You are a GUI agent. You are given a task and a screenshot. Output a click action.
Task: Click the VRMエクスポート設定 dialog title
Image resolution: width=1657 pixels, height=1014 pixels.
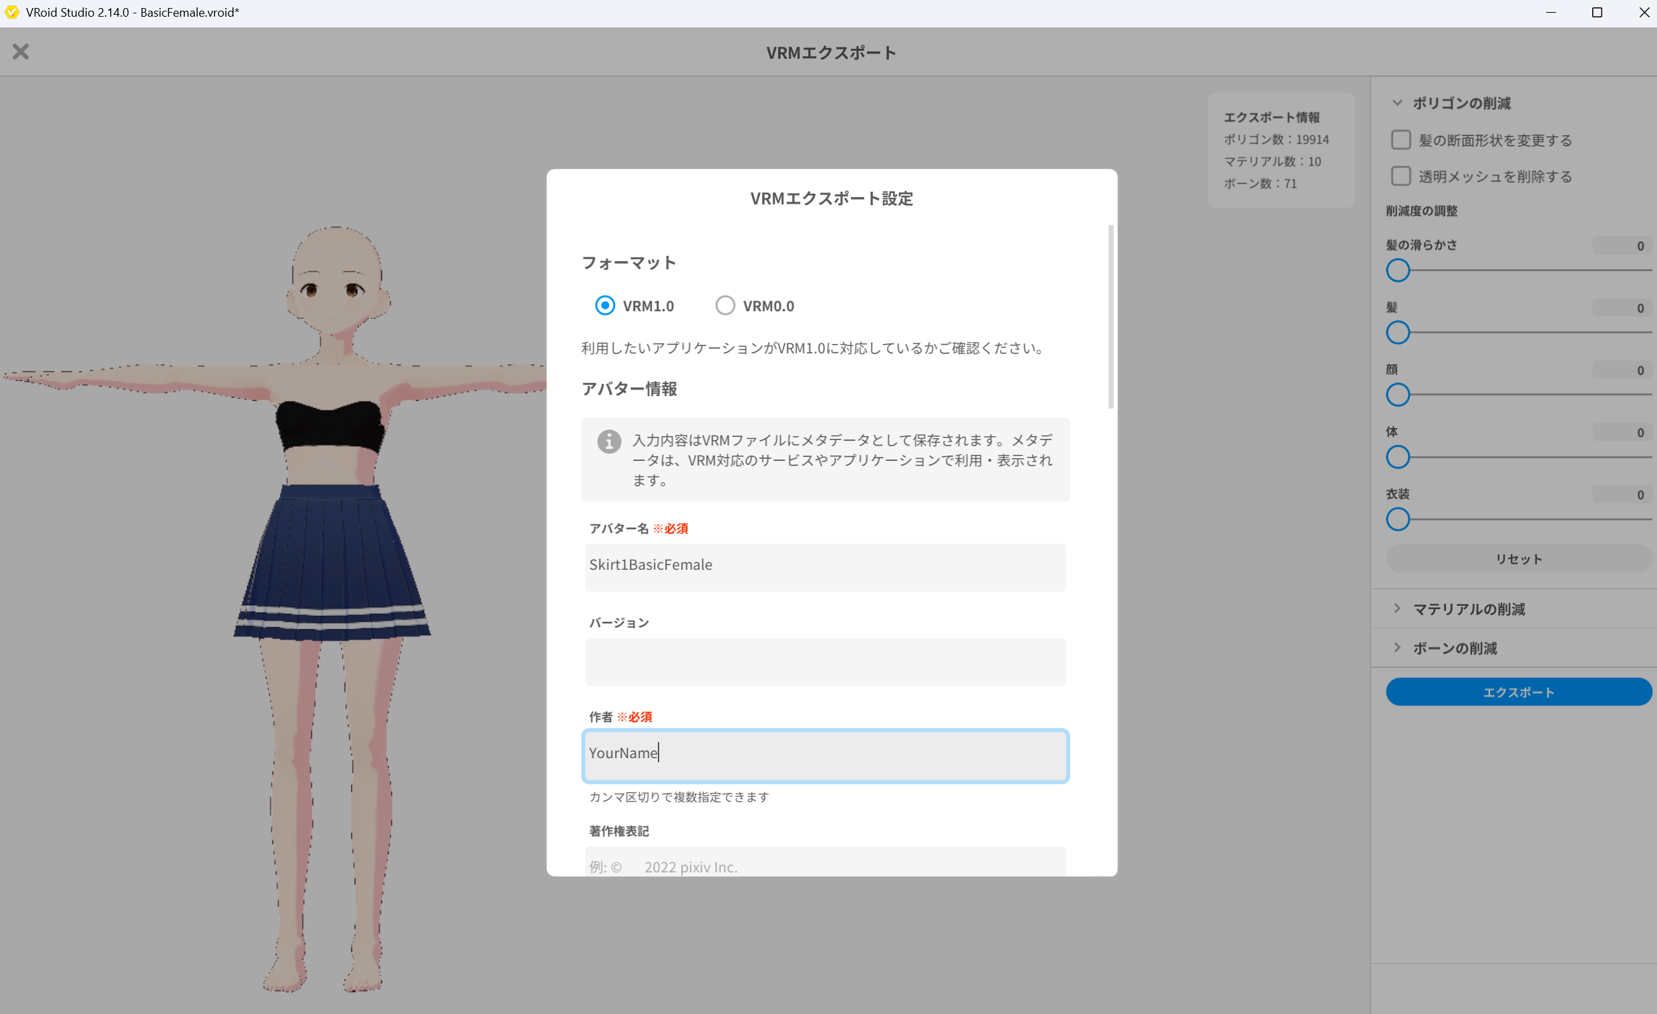pos(832,198)
